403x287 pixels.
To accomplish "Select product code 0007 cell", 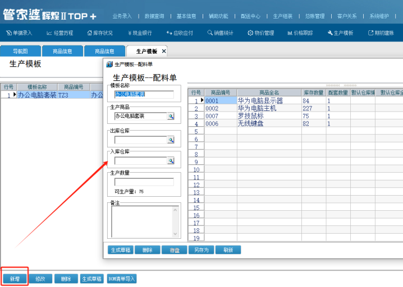I will click(x=221, y=116).
